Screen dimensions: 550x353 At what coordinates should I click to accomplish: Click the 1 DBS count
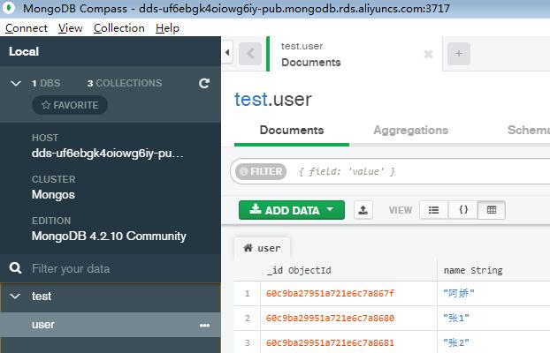coord(46,83)
